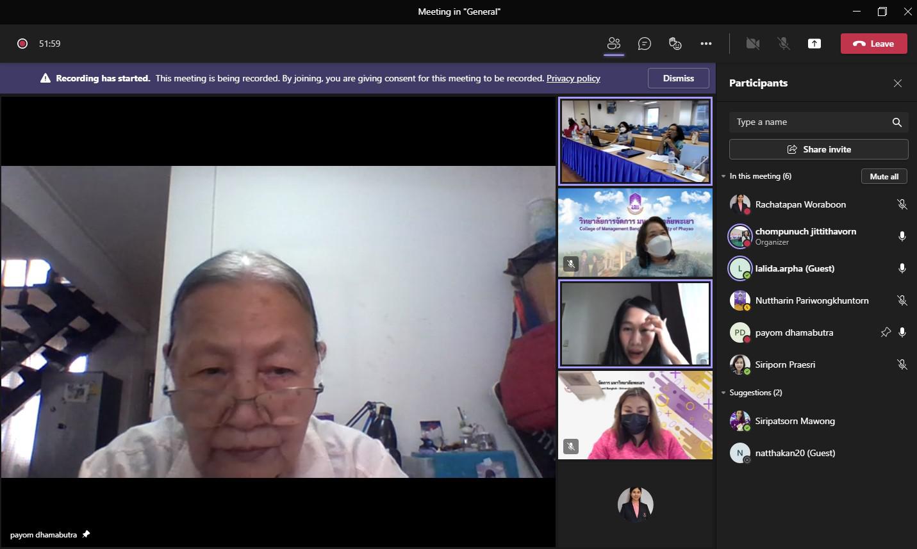917x549 pixels.
Task: Open the Show participants icon
Action: (x=613, y=44)
